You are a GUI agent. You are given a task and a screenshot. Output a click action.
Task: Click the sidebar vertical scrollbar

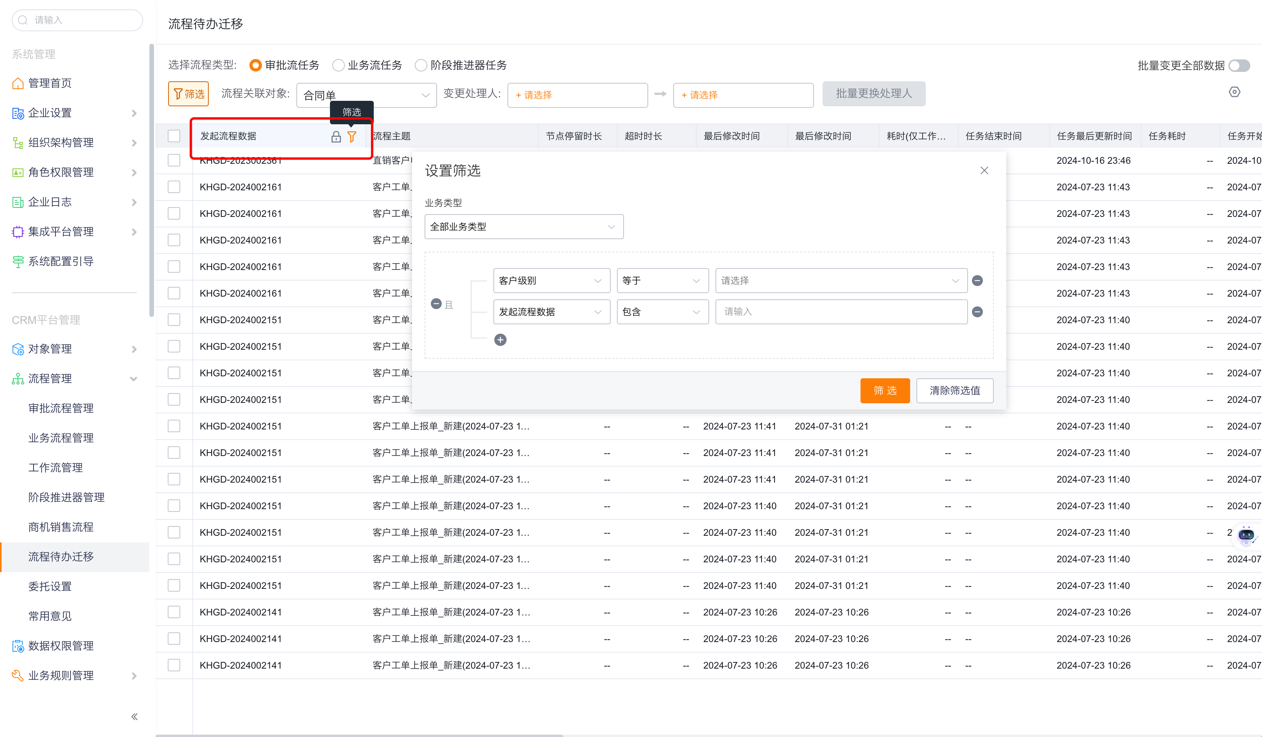point(151,180)
